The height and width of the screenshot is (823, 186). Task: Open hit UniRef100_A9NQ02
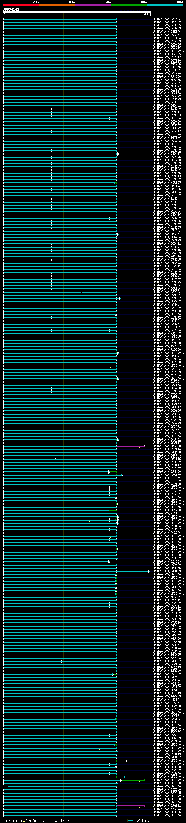tap(167, 298)
